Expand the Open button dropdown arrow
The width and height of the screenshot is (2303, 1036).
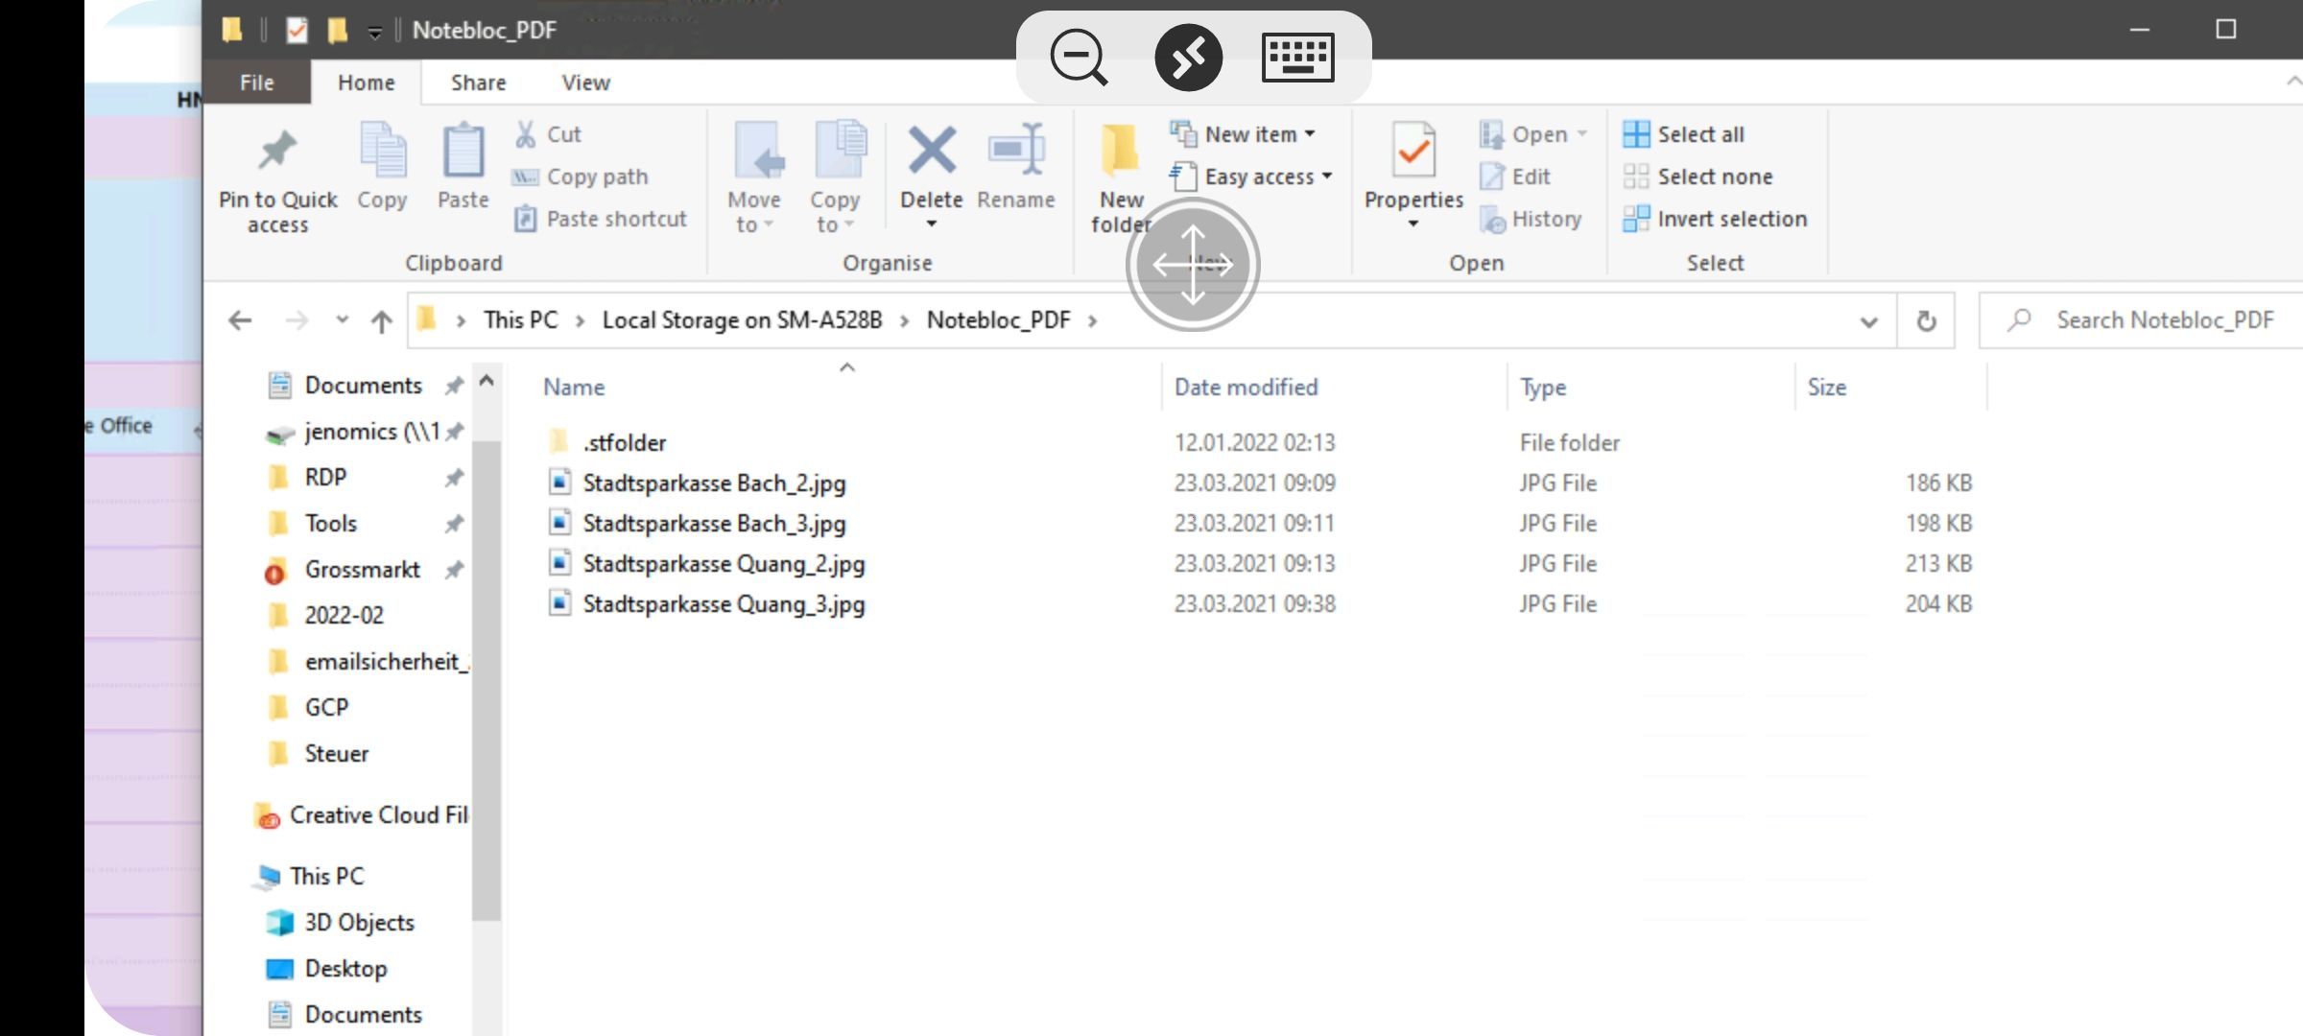pyautogui.click(x=1582, y=134)
